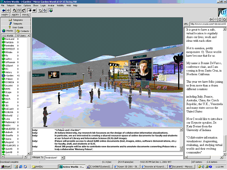This screenshot has height=170, width=227.
Task: Open the AWEDU taskbar folder
Action: pyautogui.click(x=45, y=167)
